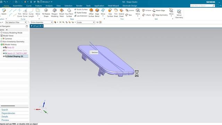The image size is (222, 125).
Task: Select the Mirror Geometry tool
Action: 179,14
